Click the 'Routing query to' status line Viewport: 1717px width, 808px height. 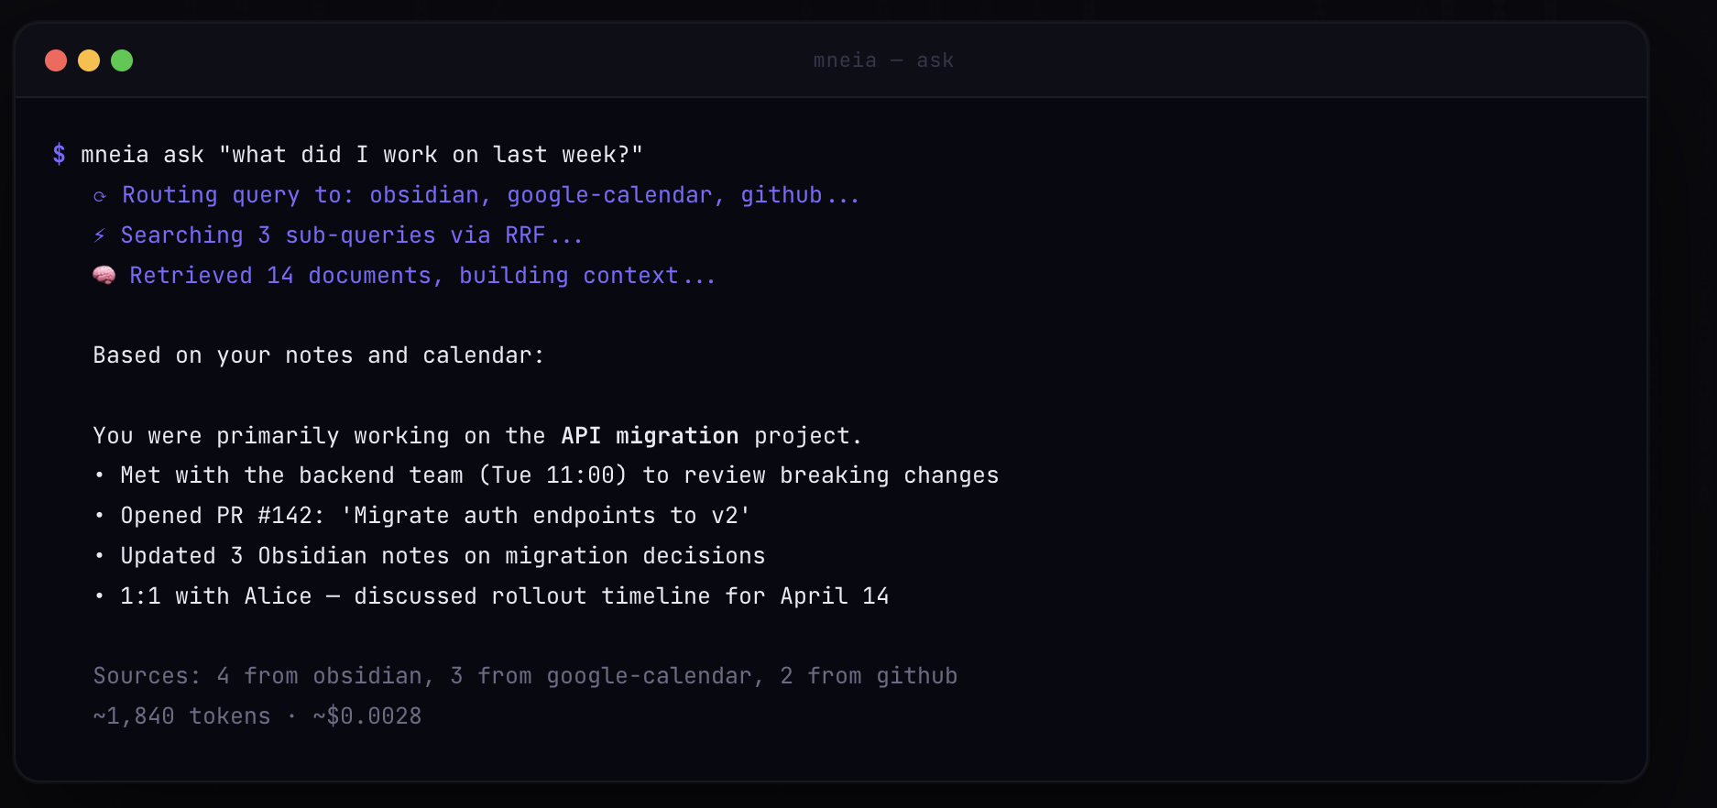tap(490, 196)
